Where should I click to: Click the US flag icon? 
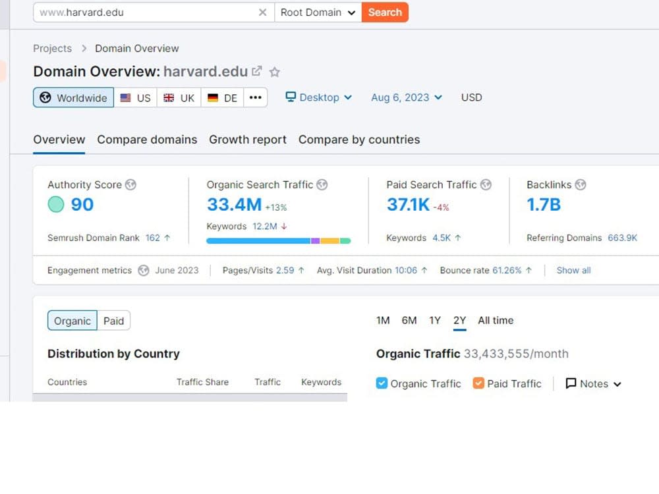(x=125, y=97)
